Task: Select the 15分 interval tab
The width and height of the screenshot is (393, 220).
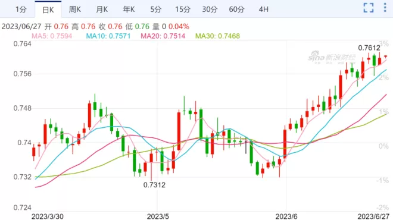Action: click(183, 10)
